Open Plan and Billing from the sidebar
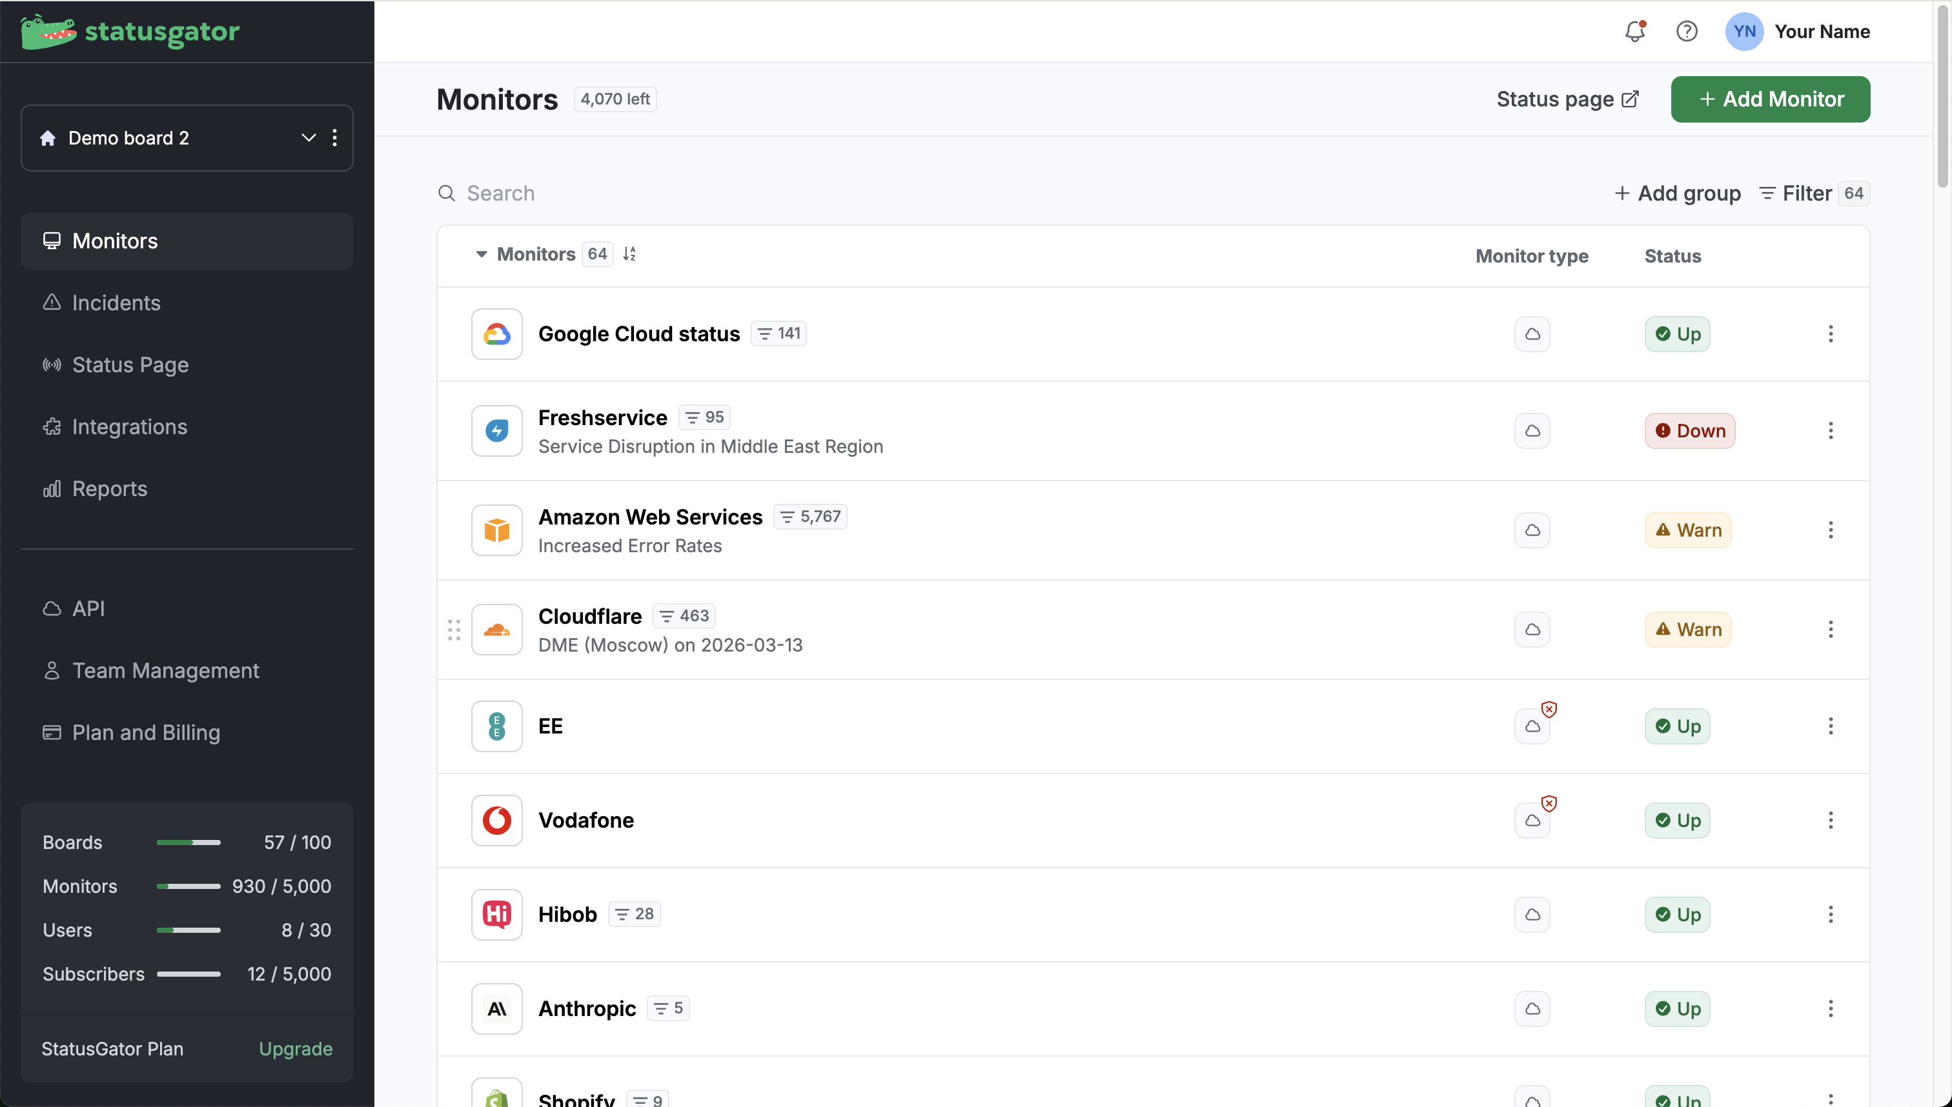 point(145,732)
